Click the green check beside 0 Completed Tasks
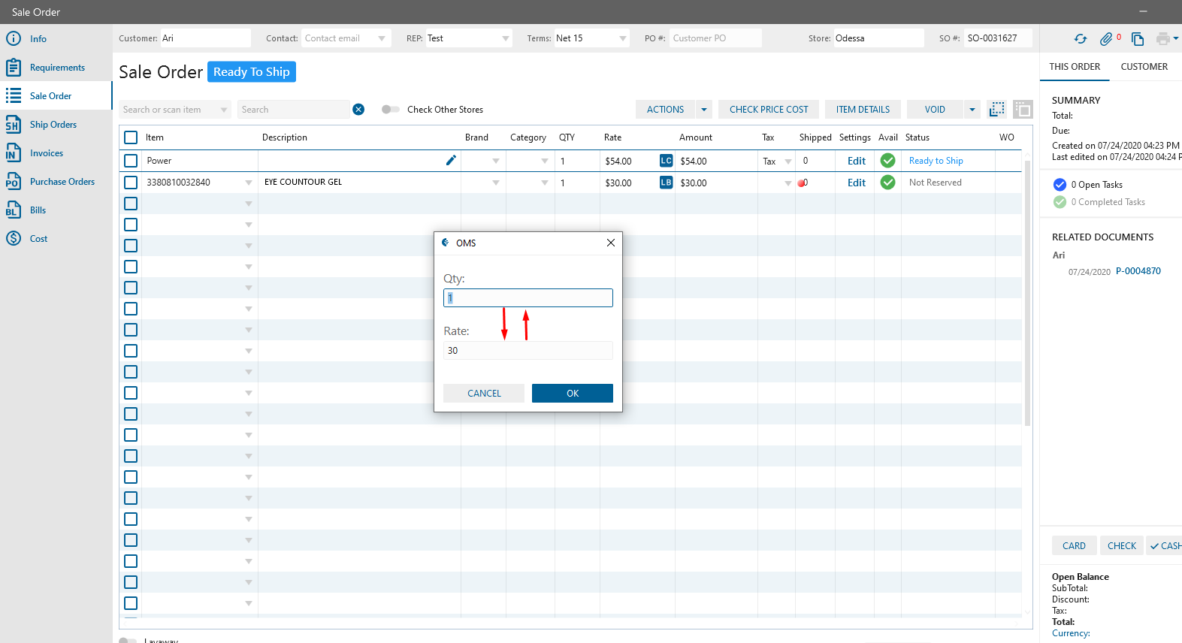 pyautogui.click(x=1060, y=202)
